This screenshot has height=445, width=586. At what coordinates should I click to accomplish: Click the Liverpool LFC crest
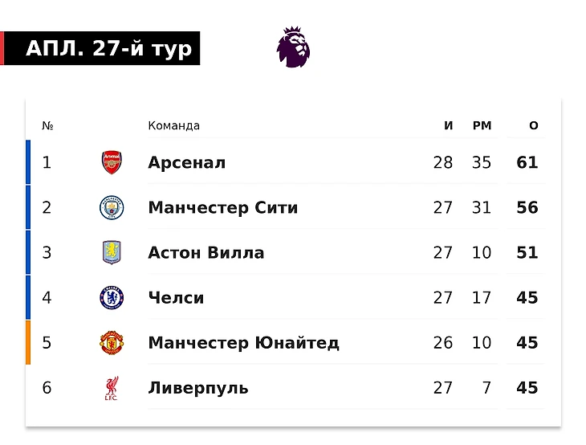point(112,388)
